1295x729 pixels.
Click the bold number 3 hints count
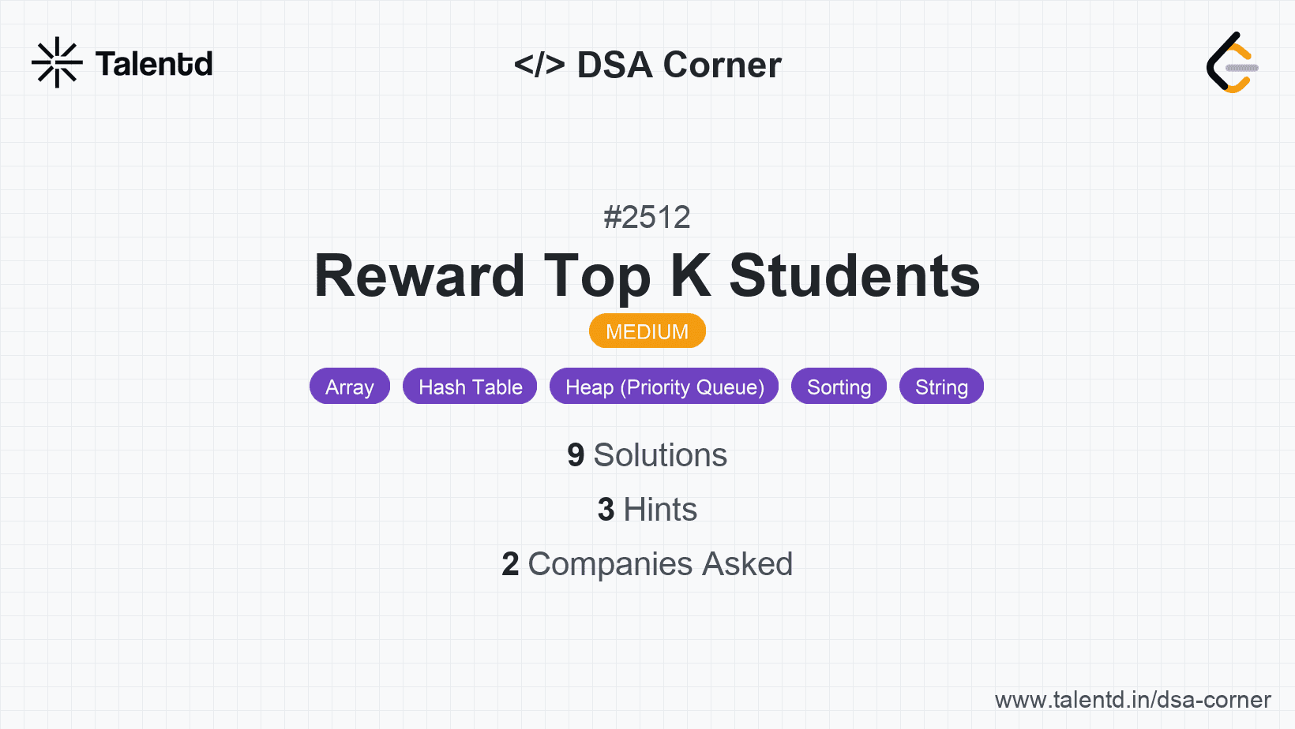click(x=606, y=510)
